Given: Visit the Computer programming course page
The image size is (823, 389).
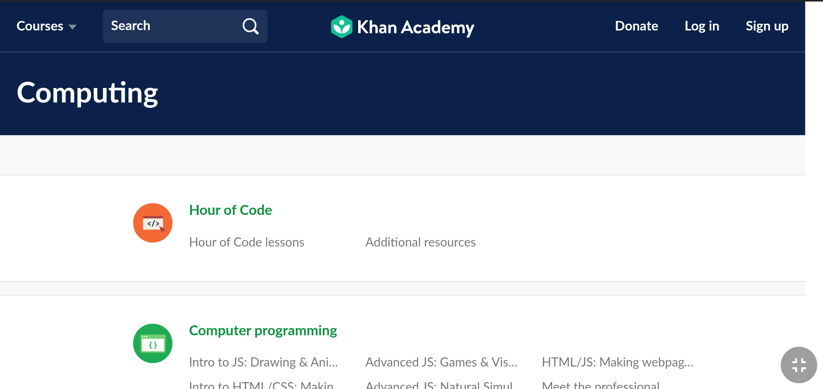Looking at the screenshot, I should coord(263,331).
